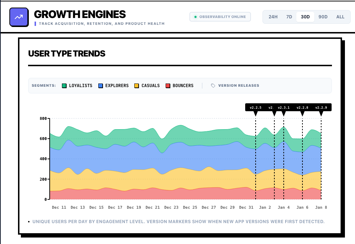Click the yellow Casuals color swatch
Viewport: 355px width, 244px height.
[x=137, y=85]
